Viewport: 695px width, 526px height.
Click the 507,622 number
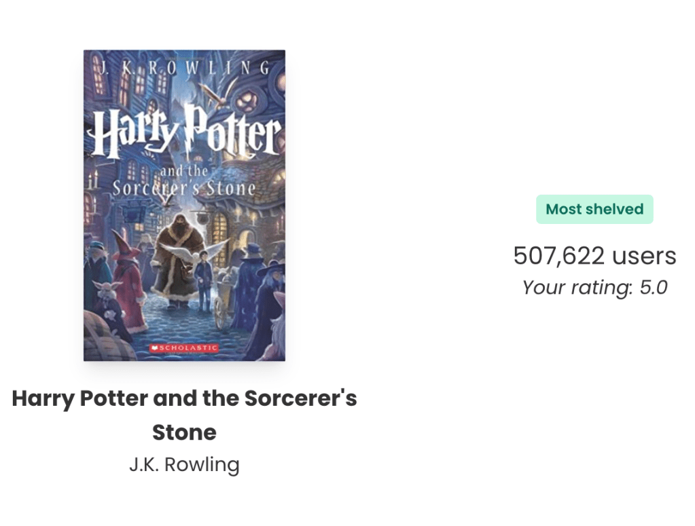[558, 256]
